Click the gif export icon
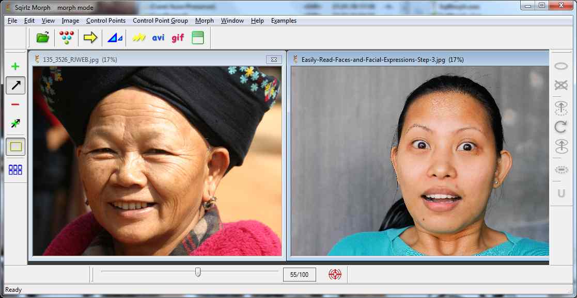This screenshot has height=298, width=577. click(x=178, y=37)
